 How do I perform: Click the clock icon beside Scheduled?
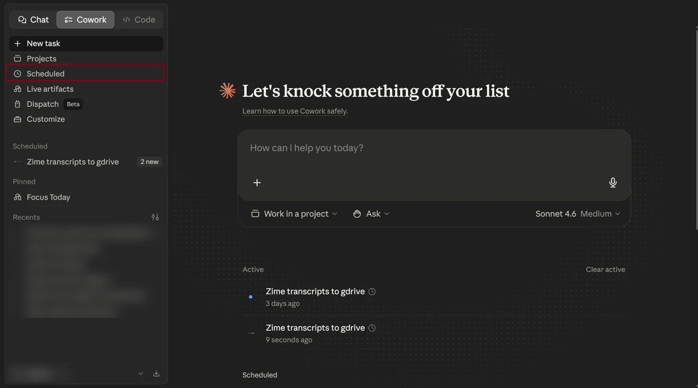(17, 74)
